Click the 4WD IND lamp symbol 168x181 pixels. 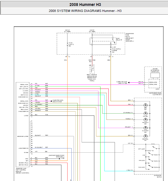click(145, 105)
